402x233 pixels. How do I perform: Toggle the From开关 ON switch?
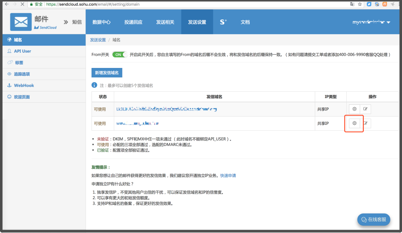click(x=119, y=55)
